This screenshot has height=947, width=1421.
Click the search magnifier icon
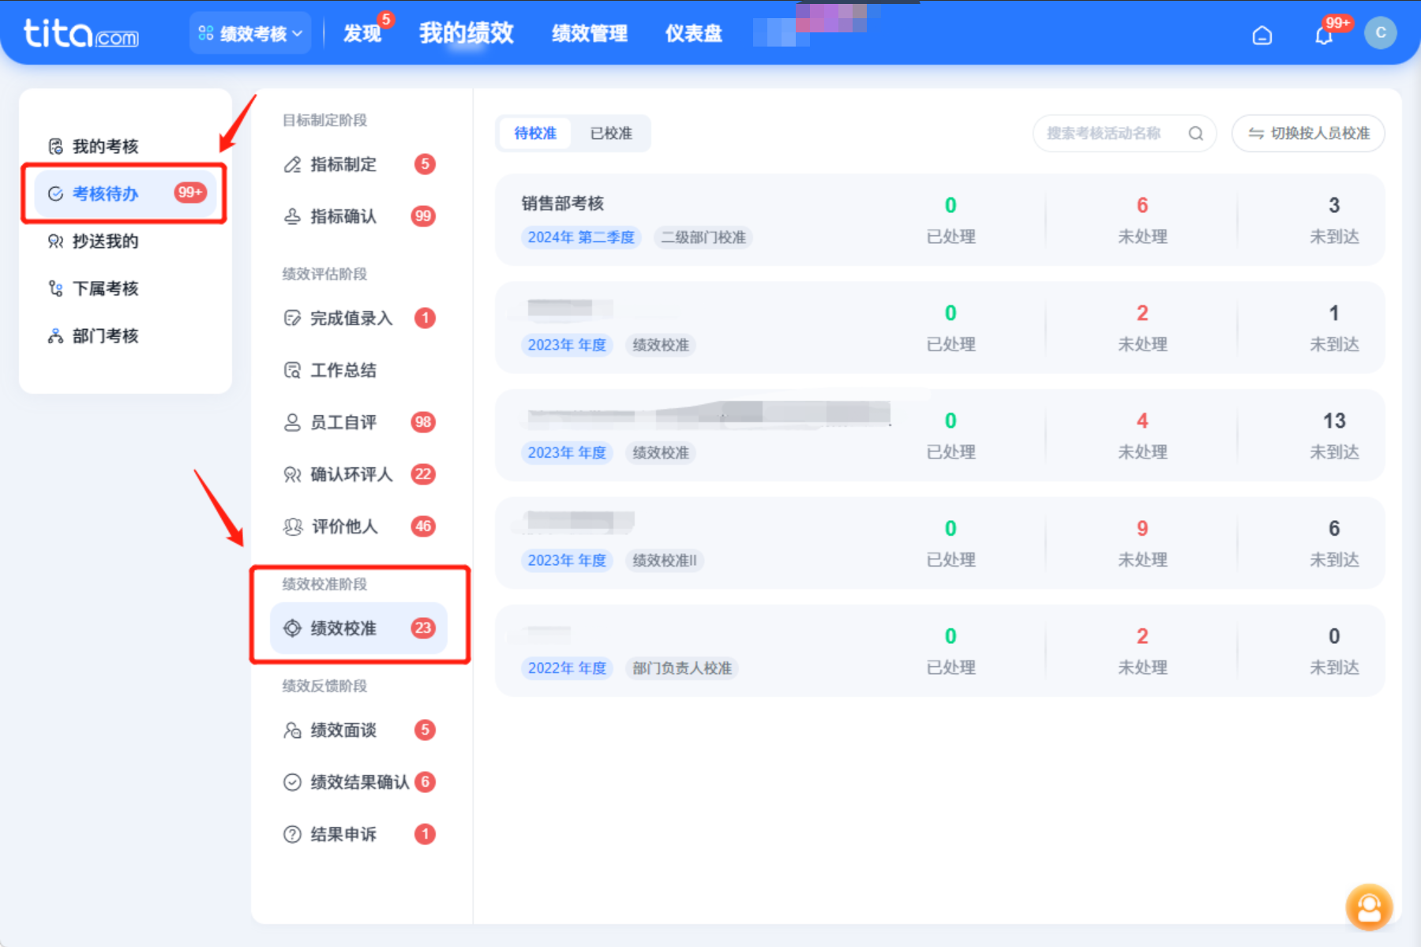pos(1195,133)
